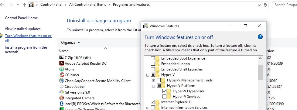
Task: Click the Cisco AnyConnect globe icon
Action: [x=62, y=81]
